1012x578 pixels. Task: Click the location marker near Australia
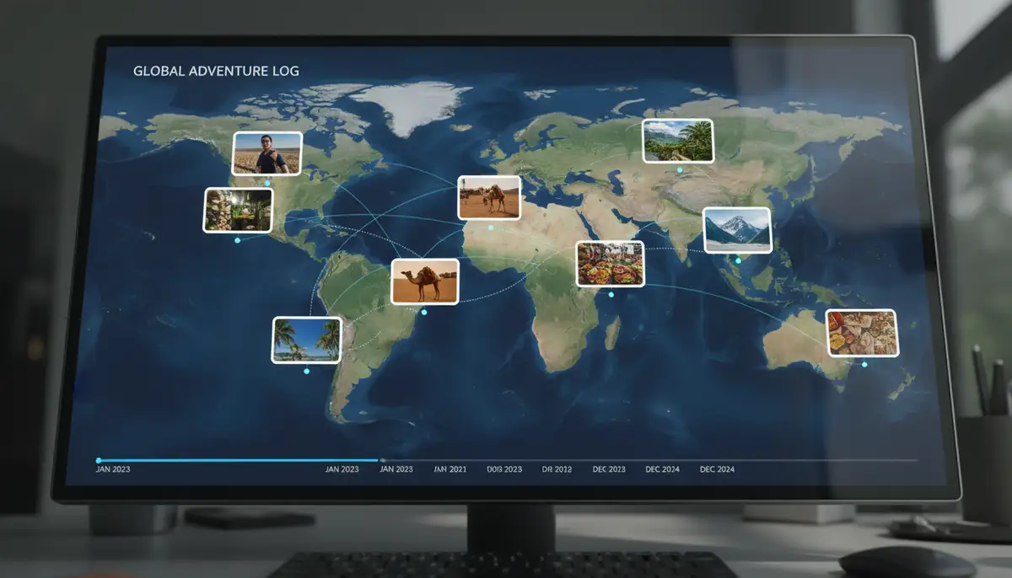click(864, 363)
